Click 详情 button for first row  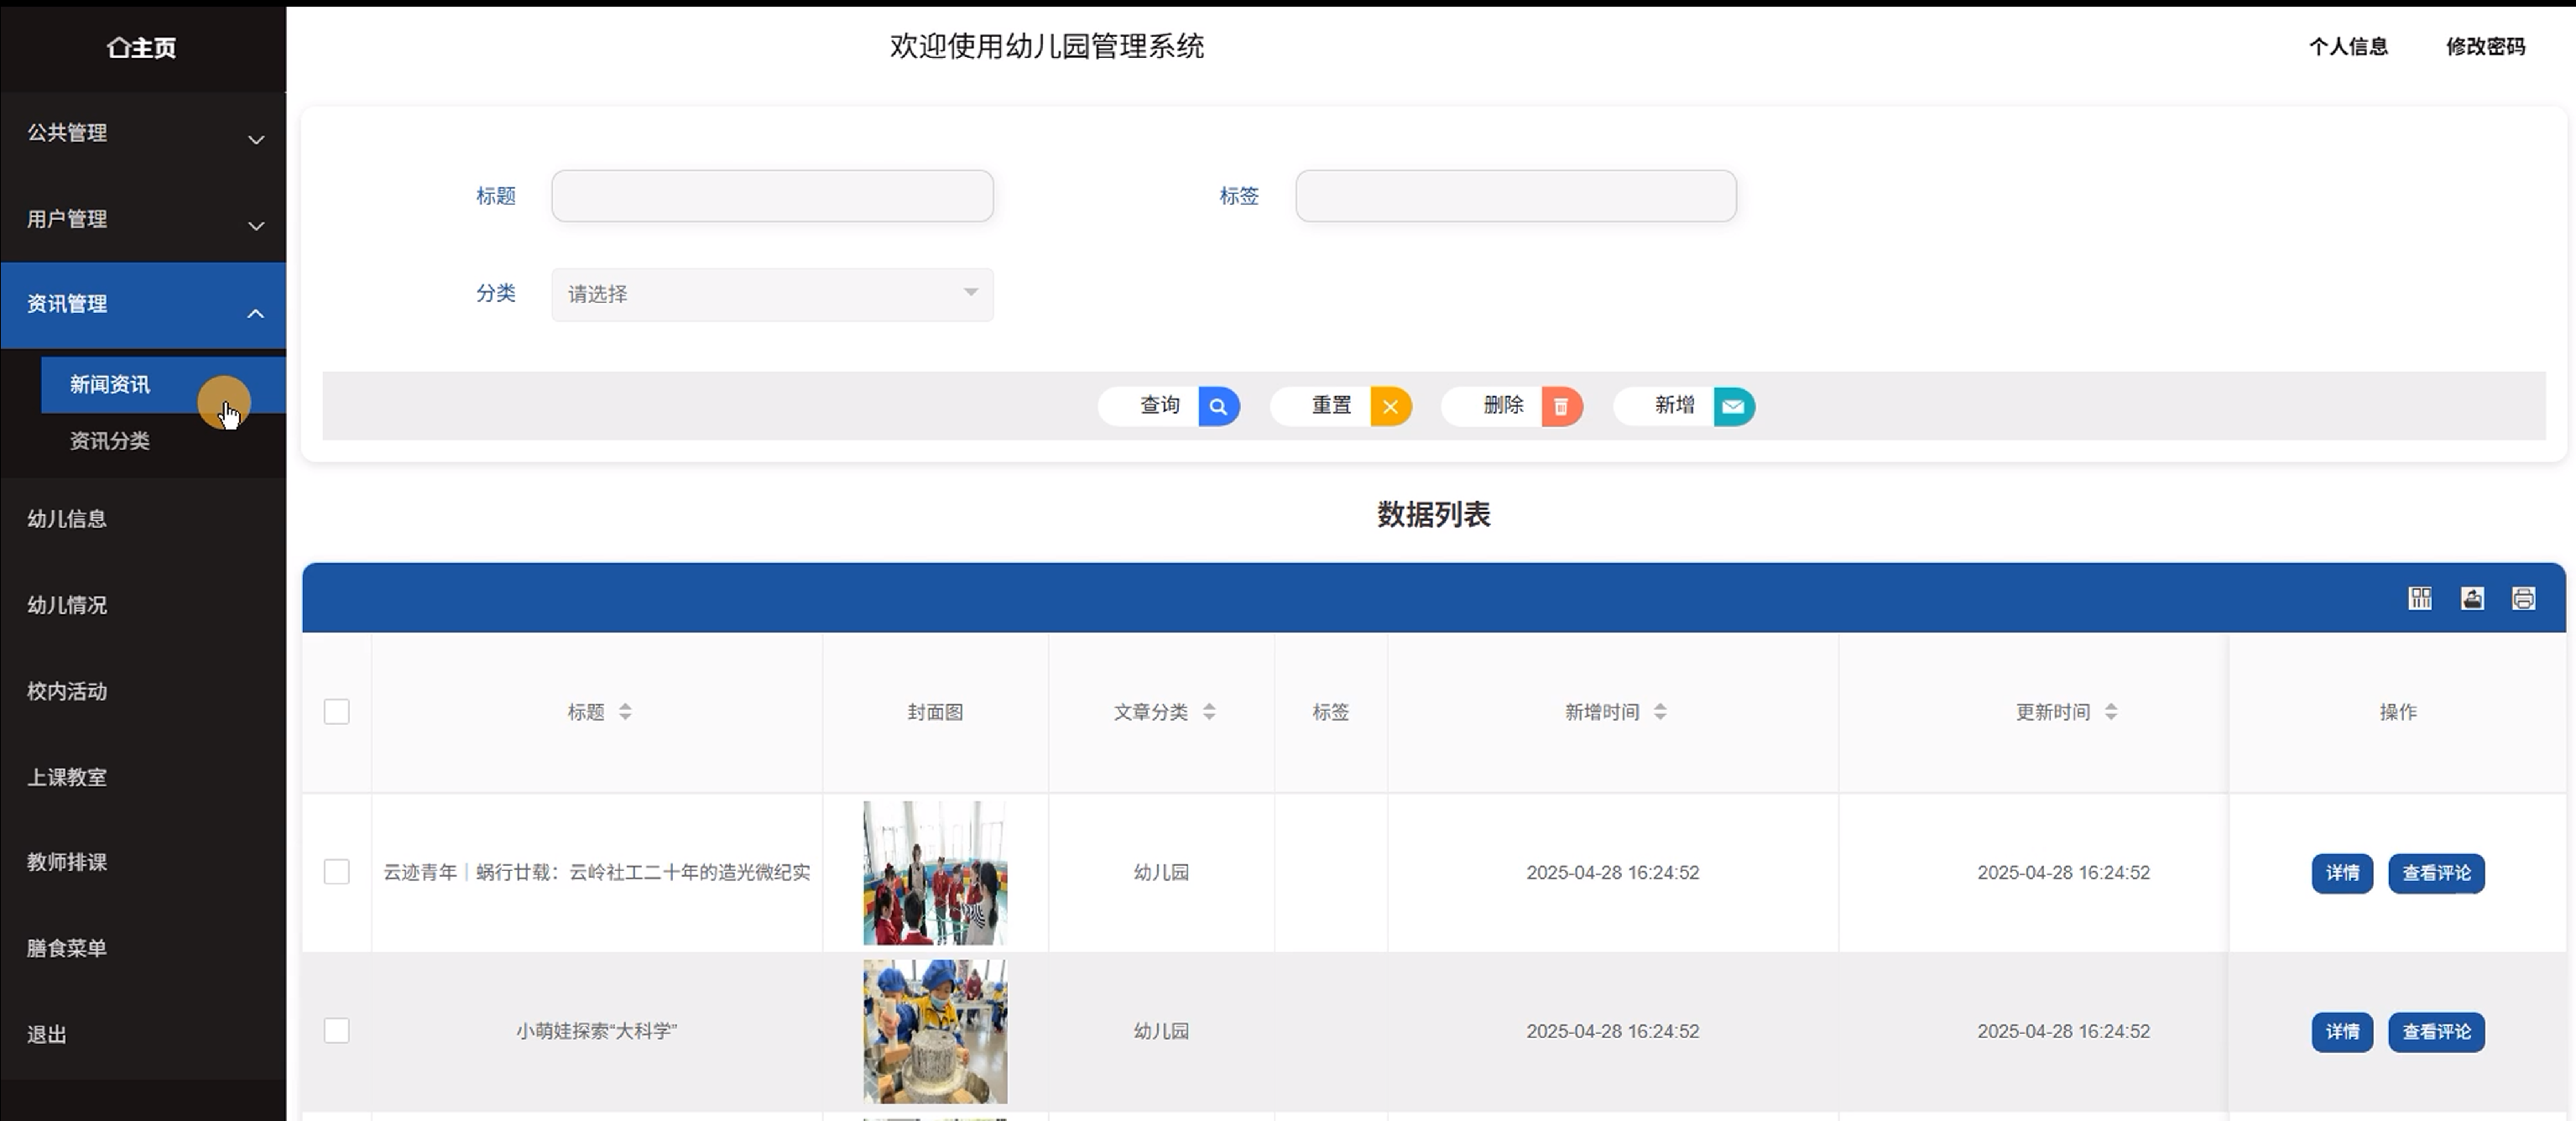(2341, 873)
